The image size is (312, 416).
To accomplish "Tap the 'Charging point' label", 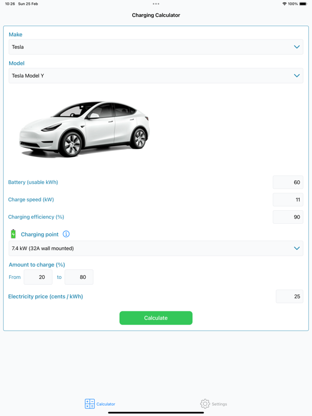I will coord(40,234).
